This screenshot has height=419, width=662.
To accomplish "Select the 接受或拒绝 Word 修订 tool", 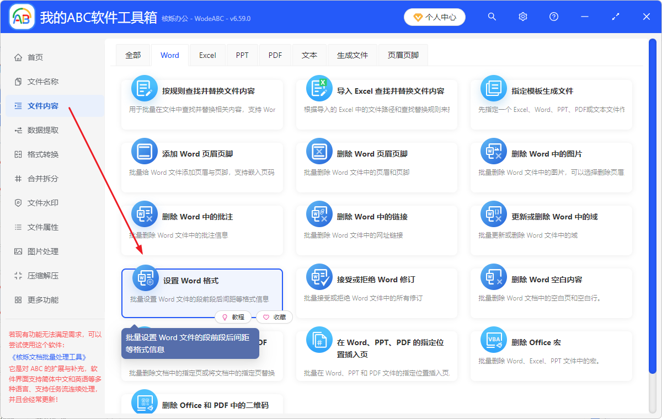I will click(x=377, y=280).
